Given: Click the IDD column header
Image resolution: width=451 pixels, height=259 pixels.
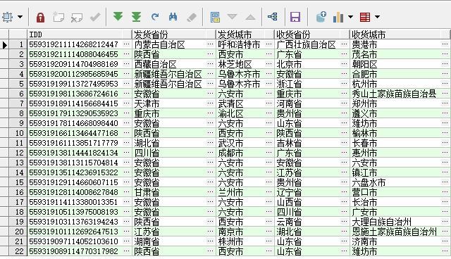Looking at the screenshot, I should (80, 34).
